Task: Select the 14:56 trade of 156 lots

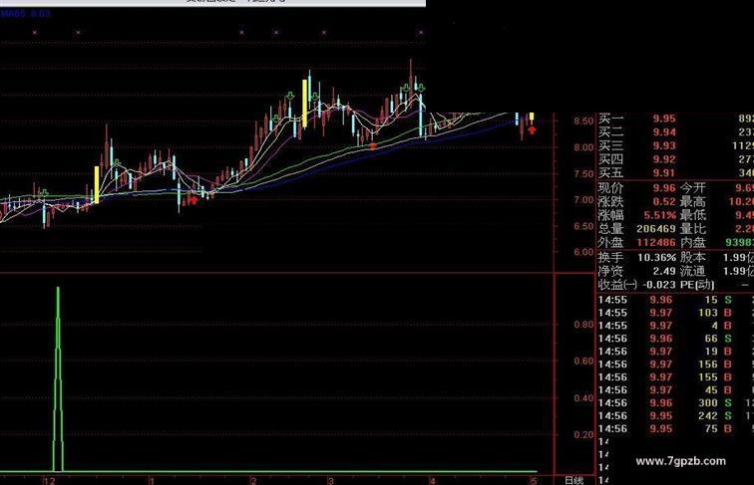Action: (675, 364)
